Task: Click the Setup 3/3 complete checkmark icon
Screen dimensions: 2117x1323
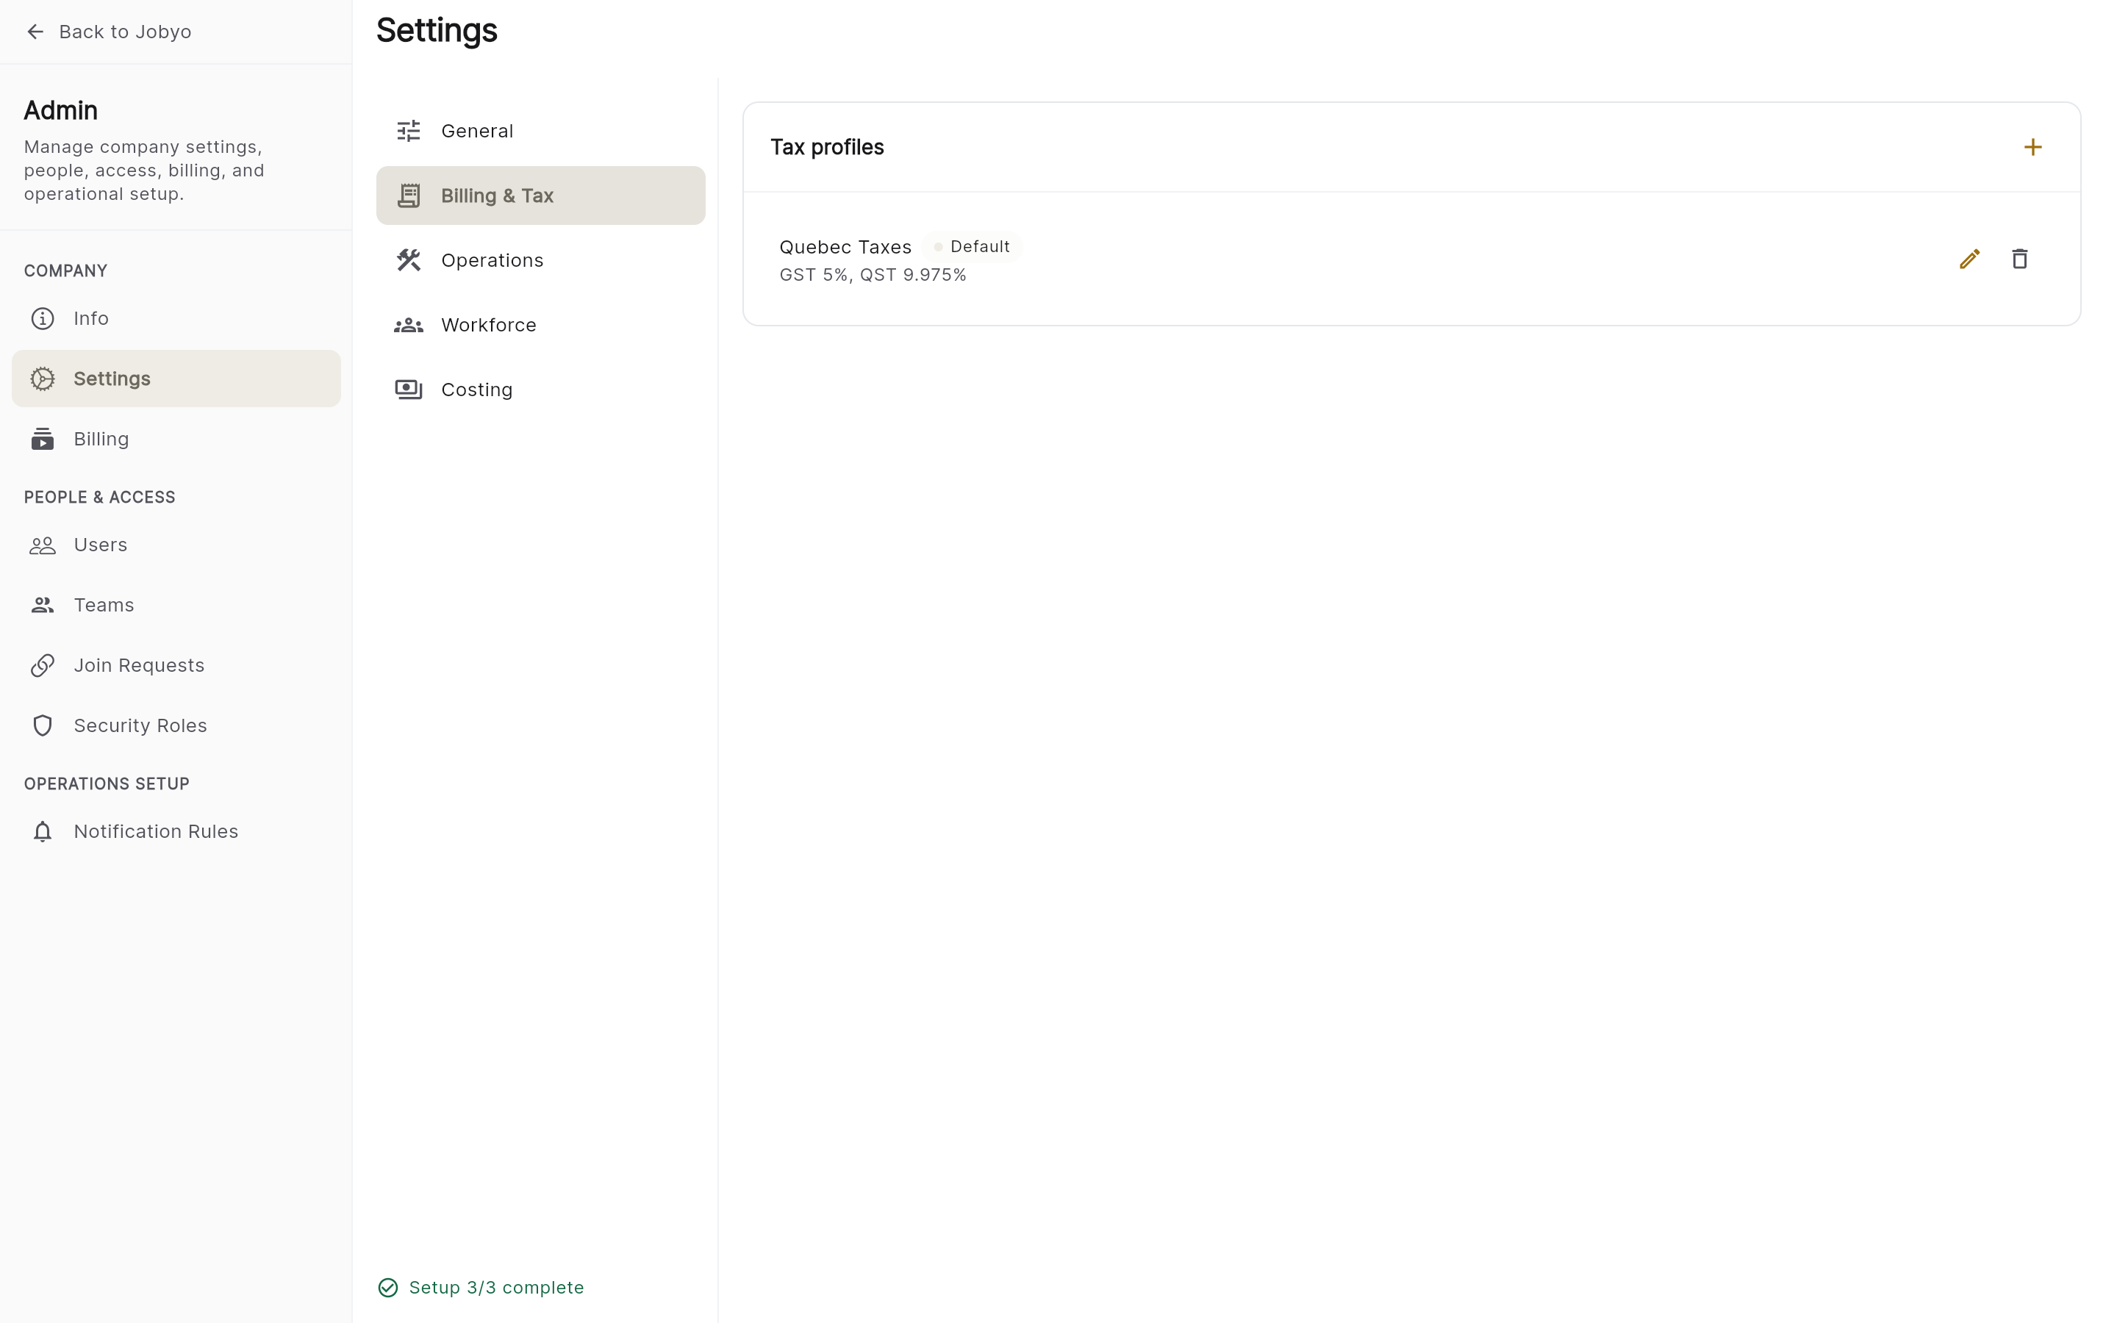Action: [387, 1288]
